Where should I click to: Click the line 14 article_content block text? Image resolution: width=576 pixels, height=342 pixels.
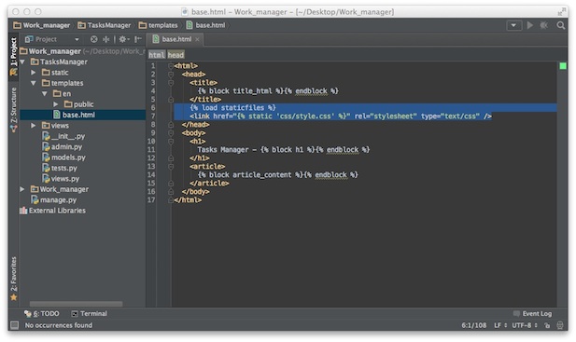277,175
